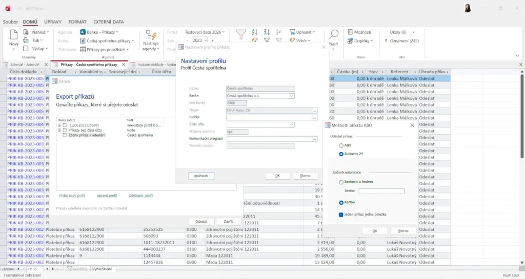The height and width of the screenshot is (279, 525).
Task: Switch to the EXTERNÍ DATA tab
Action: [x=108, y=22]
